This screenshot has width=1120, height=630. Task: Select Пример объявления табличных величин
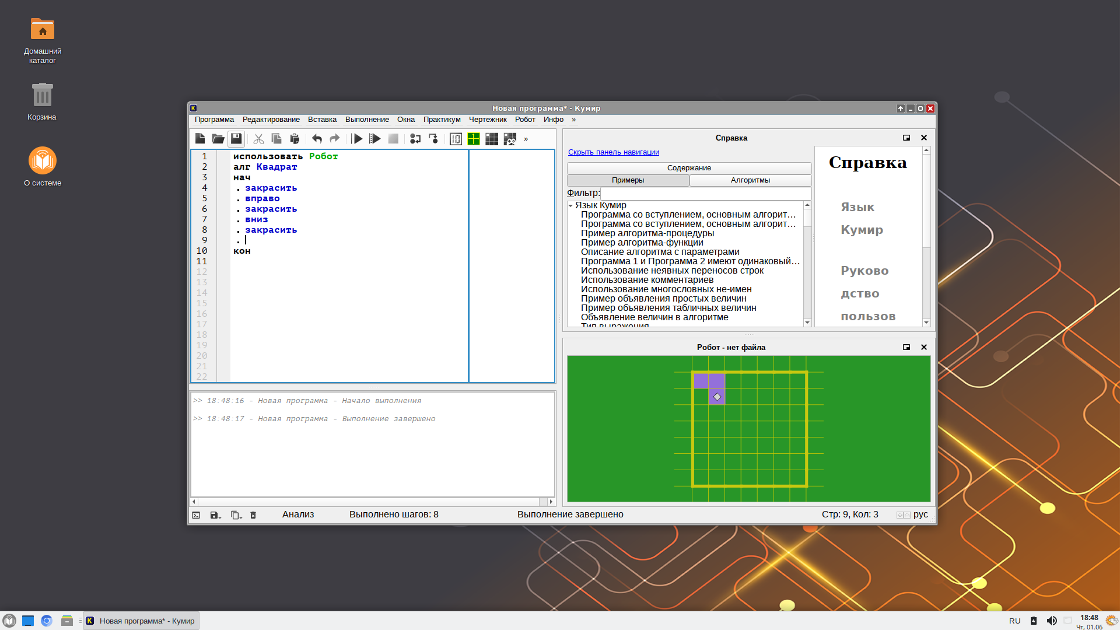(x=668, y=308)
